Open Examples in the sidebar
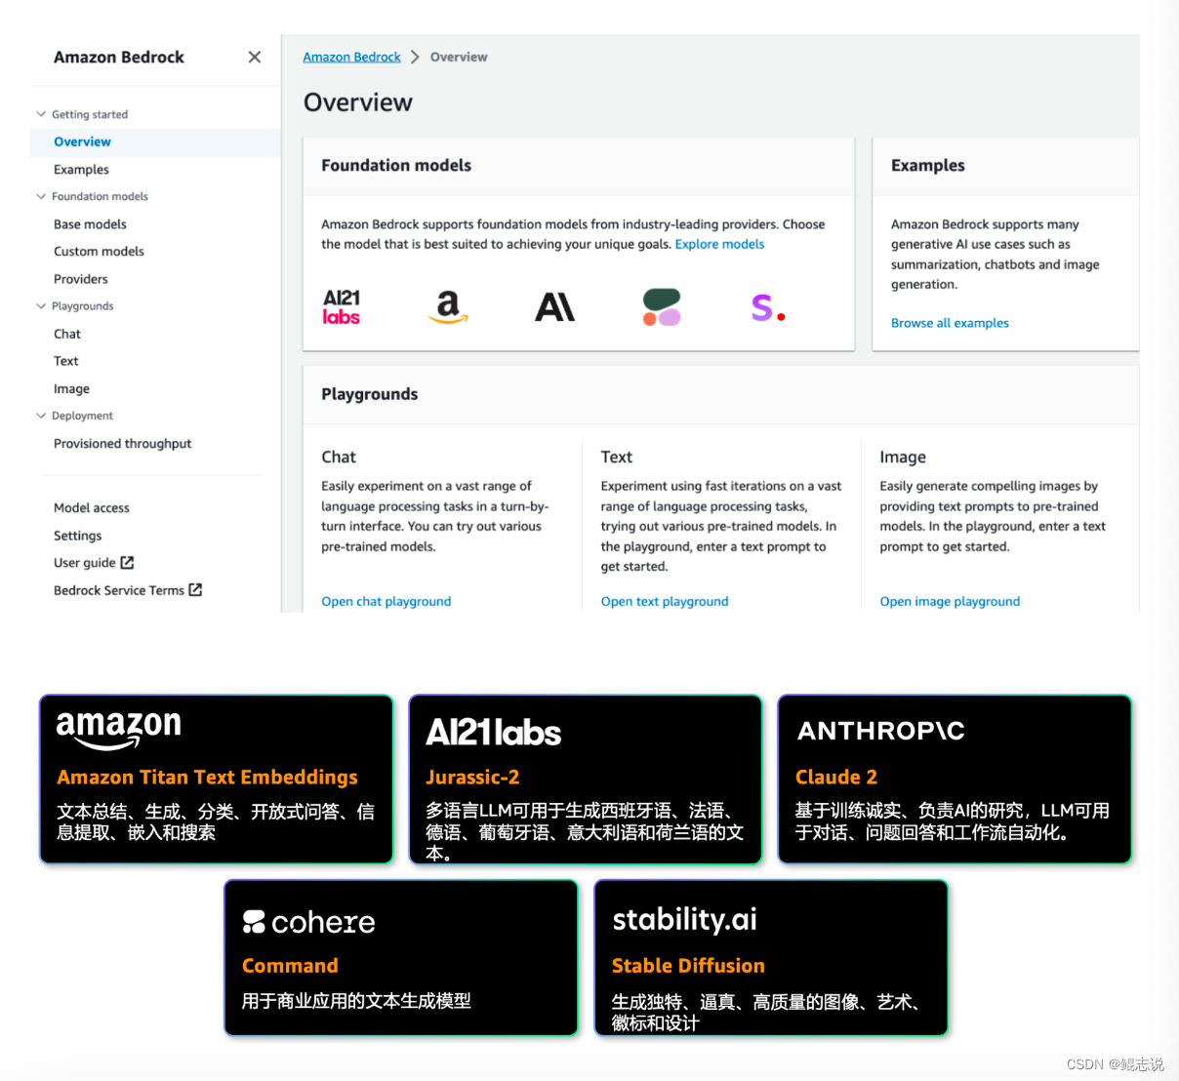 tap(81, 169)
